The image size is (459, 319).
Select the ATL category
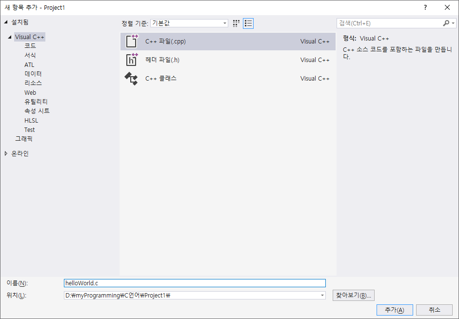[x=29, y=64]
